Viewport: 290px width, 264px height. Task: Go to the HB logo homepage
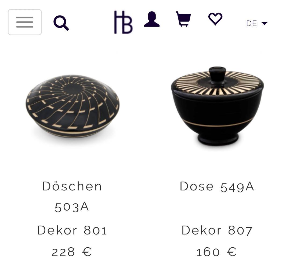click(x=123, y=22)
